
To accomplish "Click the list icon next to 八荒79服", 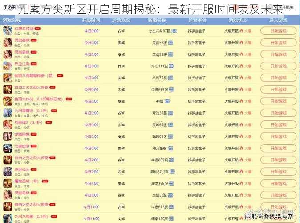I will click(170, 78).
